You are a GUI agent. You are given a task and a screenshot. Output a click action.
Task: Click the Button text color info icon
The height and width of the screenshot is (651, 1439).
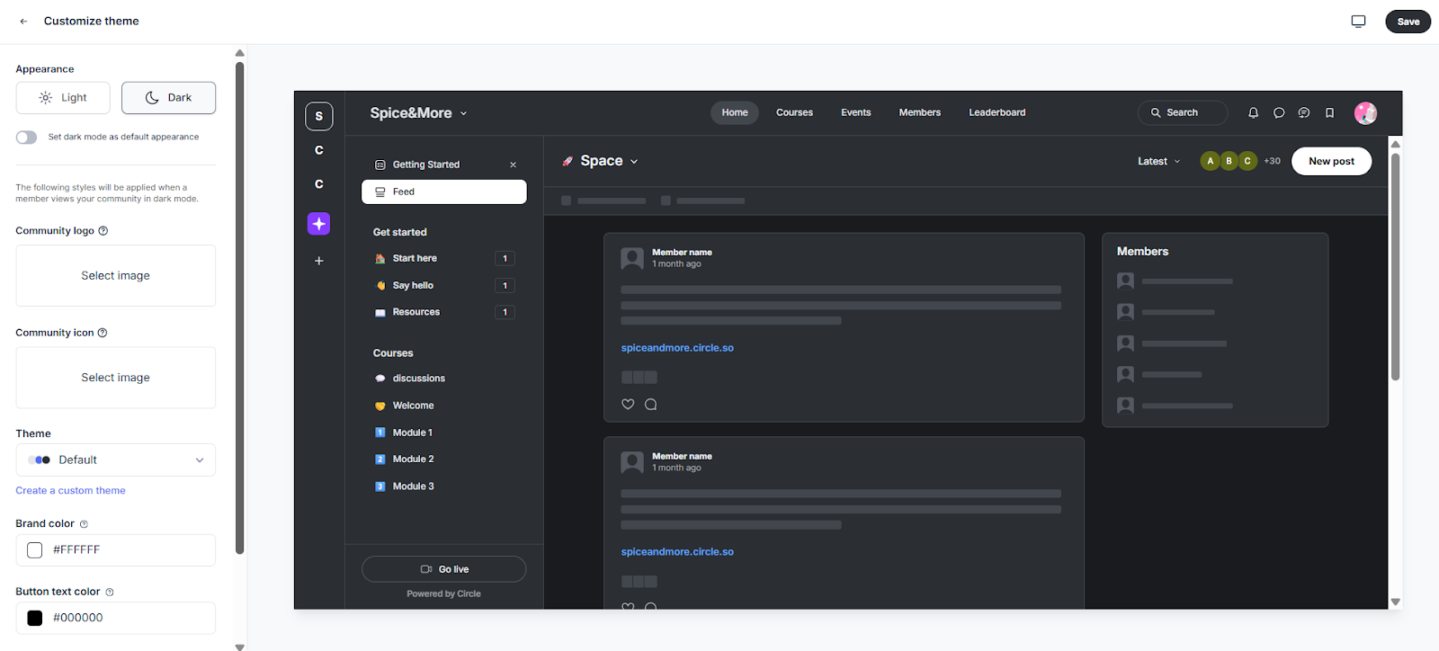[110, 593]
